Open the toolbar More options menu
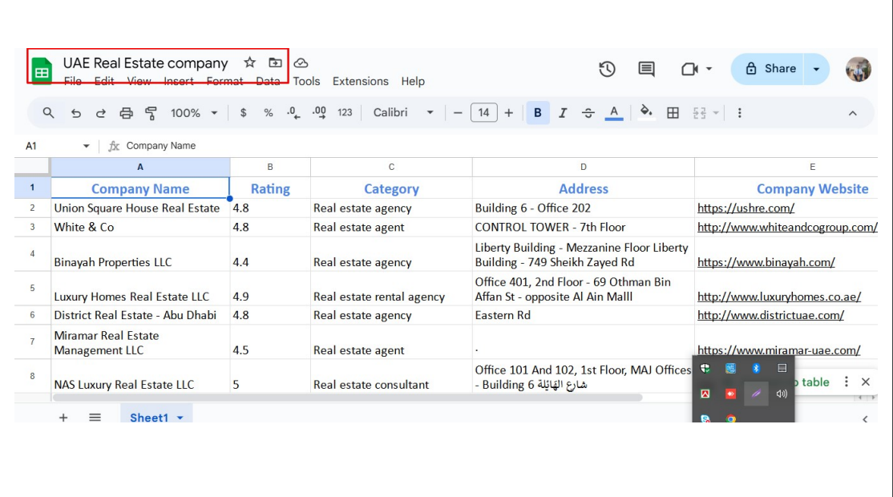 739,113
